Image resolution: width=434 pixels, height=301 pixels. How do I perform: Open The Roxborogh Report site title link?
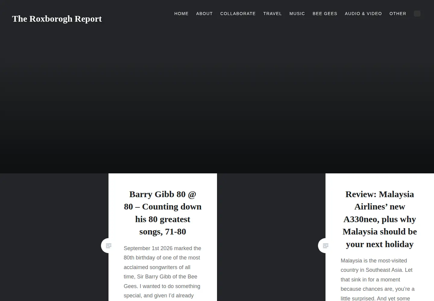(57, 19)
